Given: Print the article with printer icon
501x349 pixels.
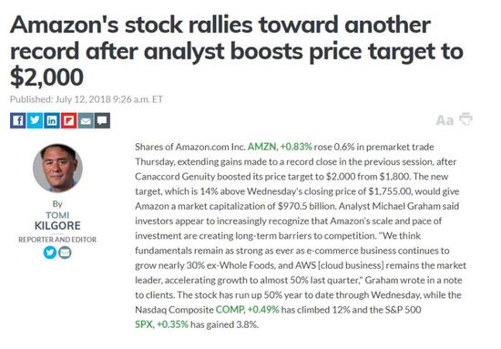Looking at the screenshot, I should [x=465, y=118].
